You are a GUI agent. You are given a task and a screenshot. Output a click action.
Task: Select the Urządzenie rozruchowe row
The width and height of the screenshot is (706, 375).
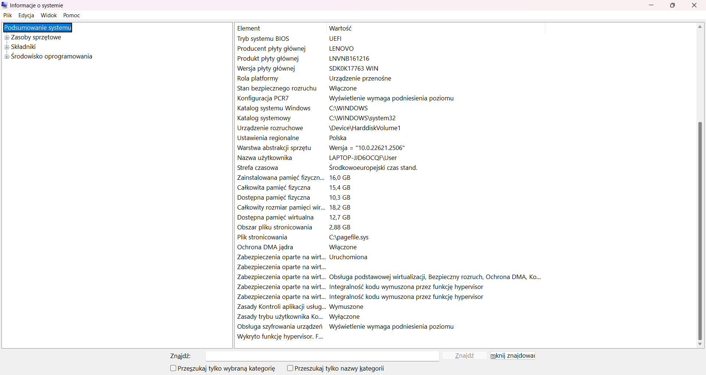click(390, 128)
